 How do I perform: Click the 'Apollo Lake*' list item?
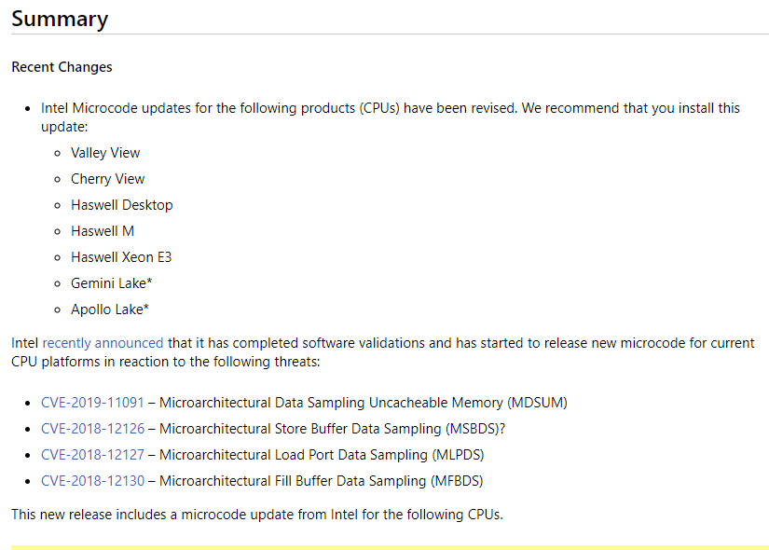(110, 309)
